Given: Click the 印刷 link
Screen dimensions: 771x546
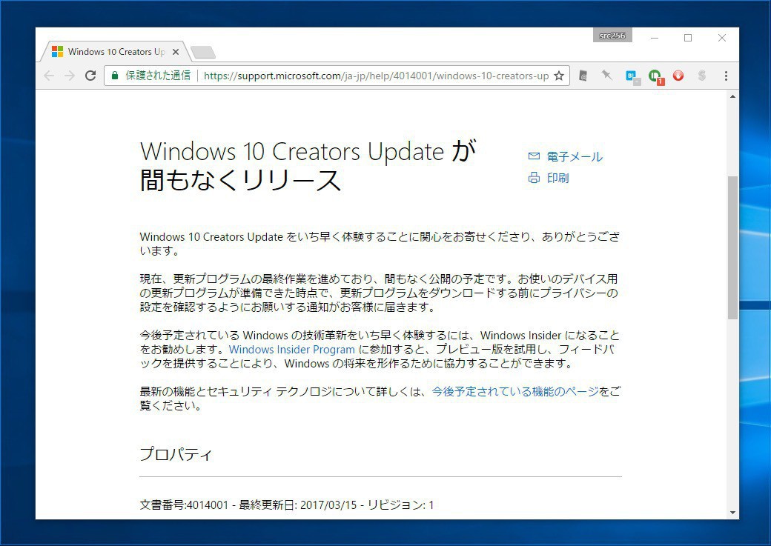Looking at the screenshot, I should tap(558, 178).
